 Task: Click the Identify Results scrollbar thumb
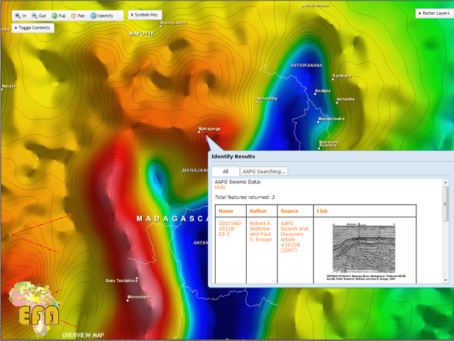(445, 204)
